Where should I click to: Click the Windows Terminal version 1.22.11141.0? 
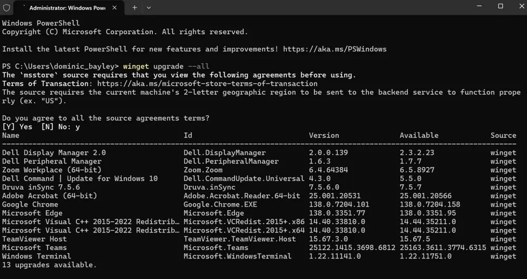pyautogui.click(x=335, y=256)
